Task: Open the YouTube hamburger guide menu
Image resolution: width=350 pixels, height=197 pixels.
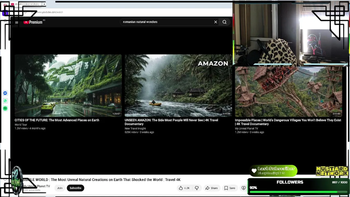Action: click(x=17, y=22)
